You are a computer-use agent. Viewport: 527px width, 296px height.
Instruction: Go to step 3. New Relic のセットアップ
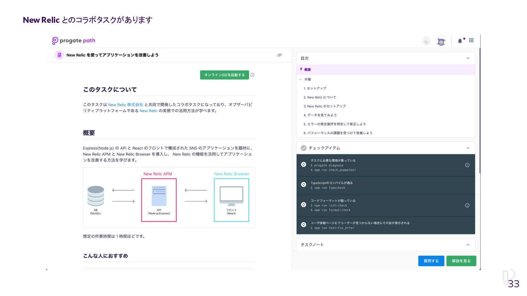pyautogui.click(x=325, y=106)
